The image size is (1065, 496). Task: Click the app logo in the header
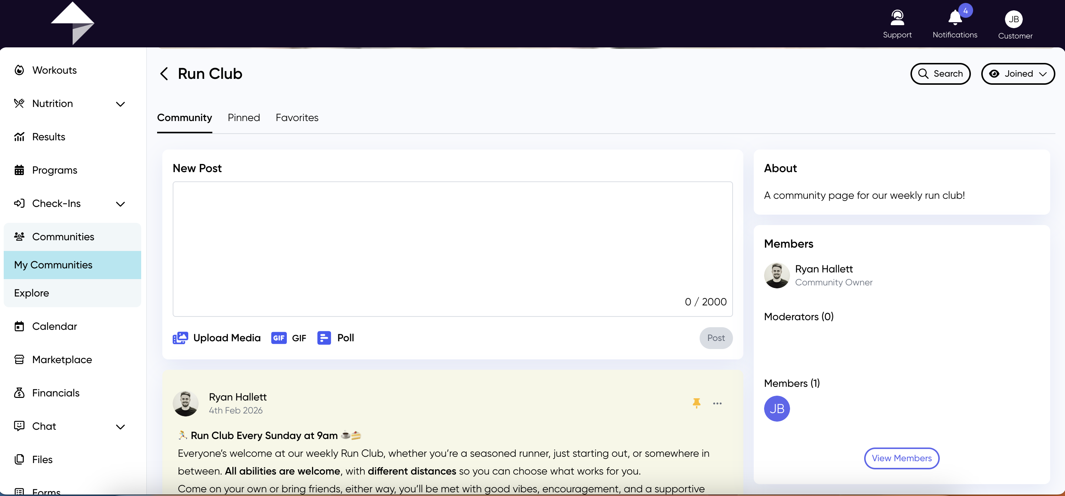point(73,23)
